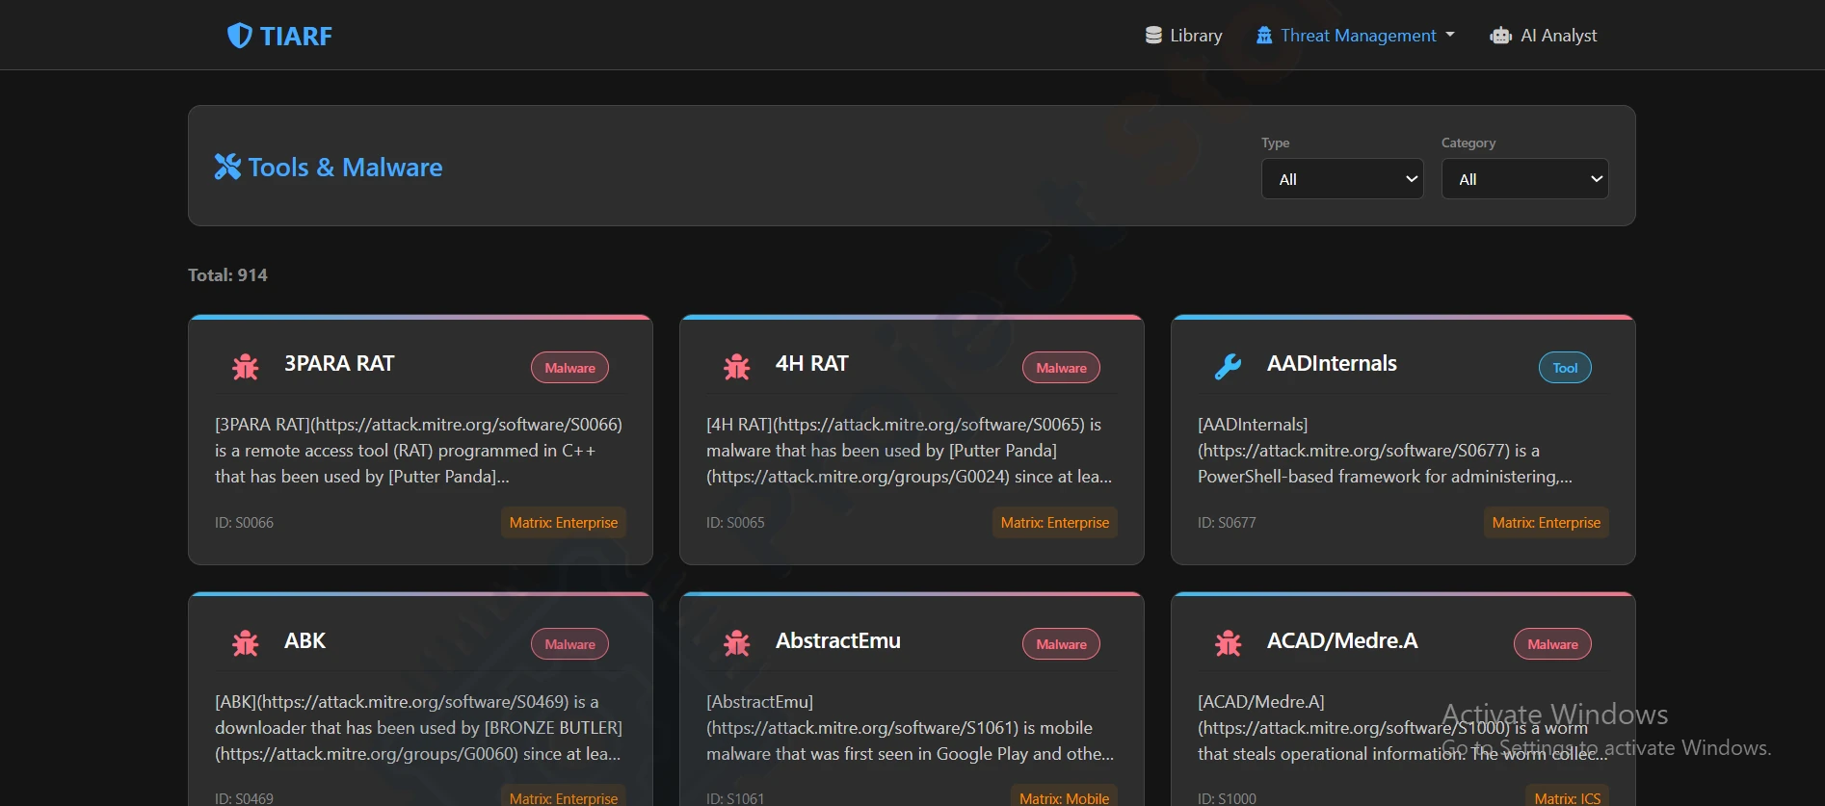This screenshot has width=1825, height=806.
Task: Expand the Threat Management menu
Action: [1356, 36]
